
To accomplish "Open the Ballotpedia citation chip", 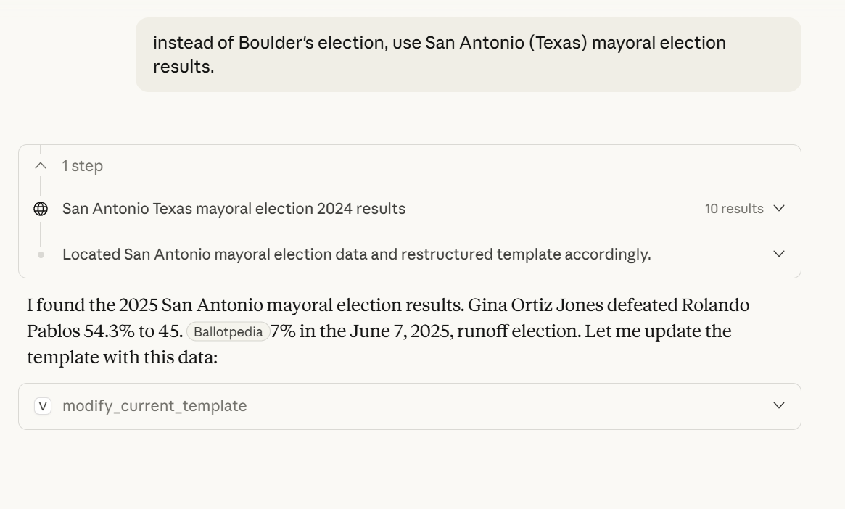I will coord(228,332).
